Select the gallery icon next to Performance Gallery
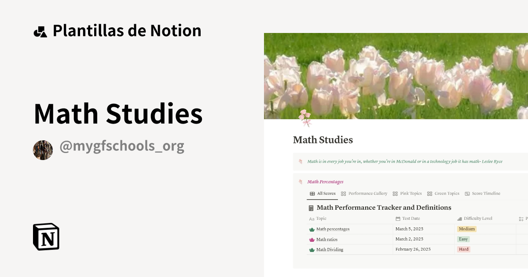Viewport: 528px width, 277px height. [x=343, y=193]
